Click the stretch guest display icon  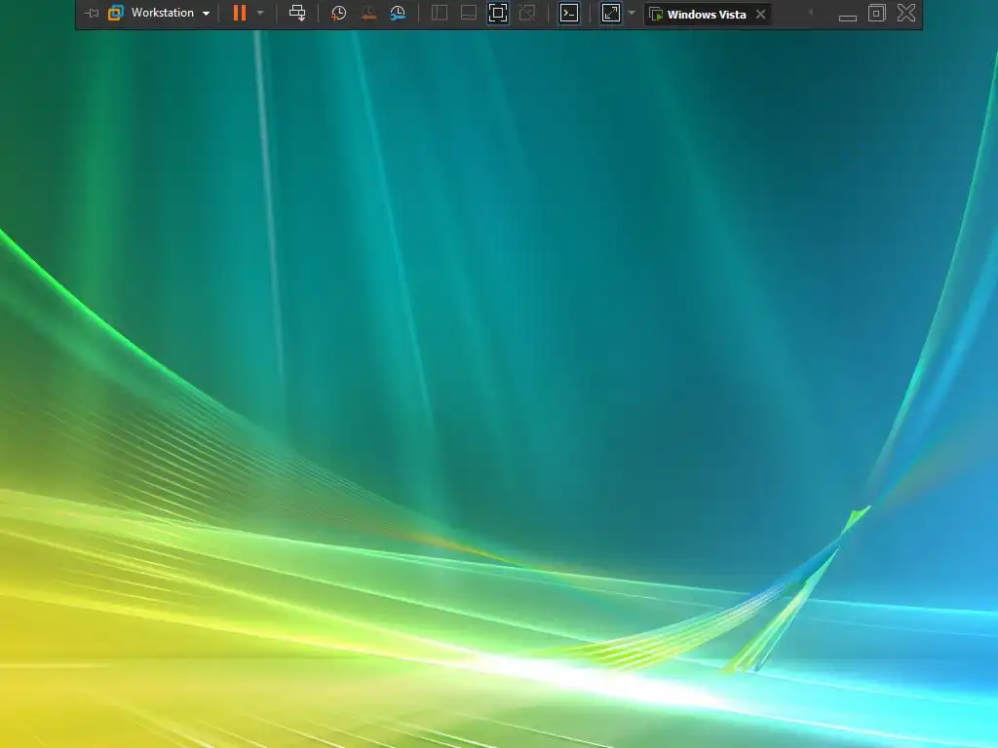click(x=611, y=13)
